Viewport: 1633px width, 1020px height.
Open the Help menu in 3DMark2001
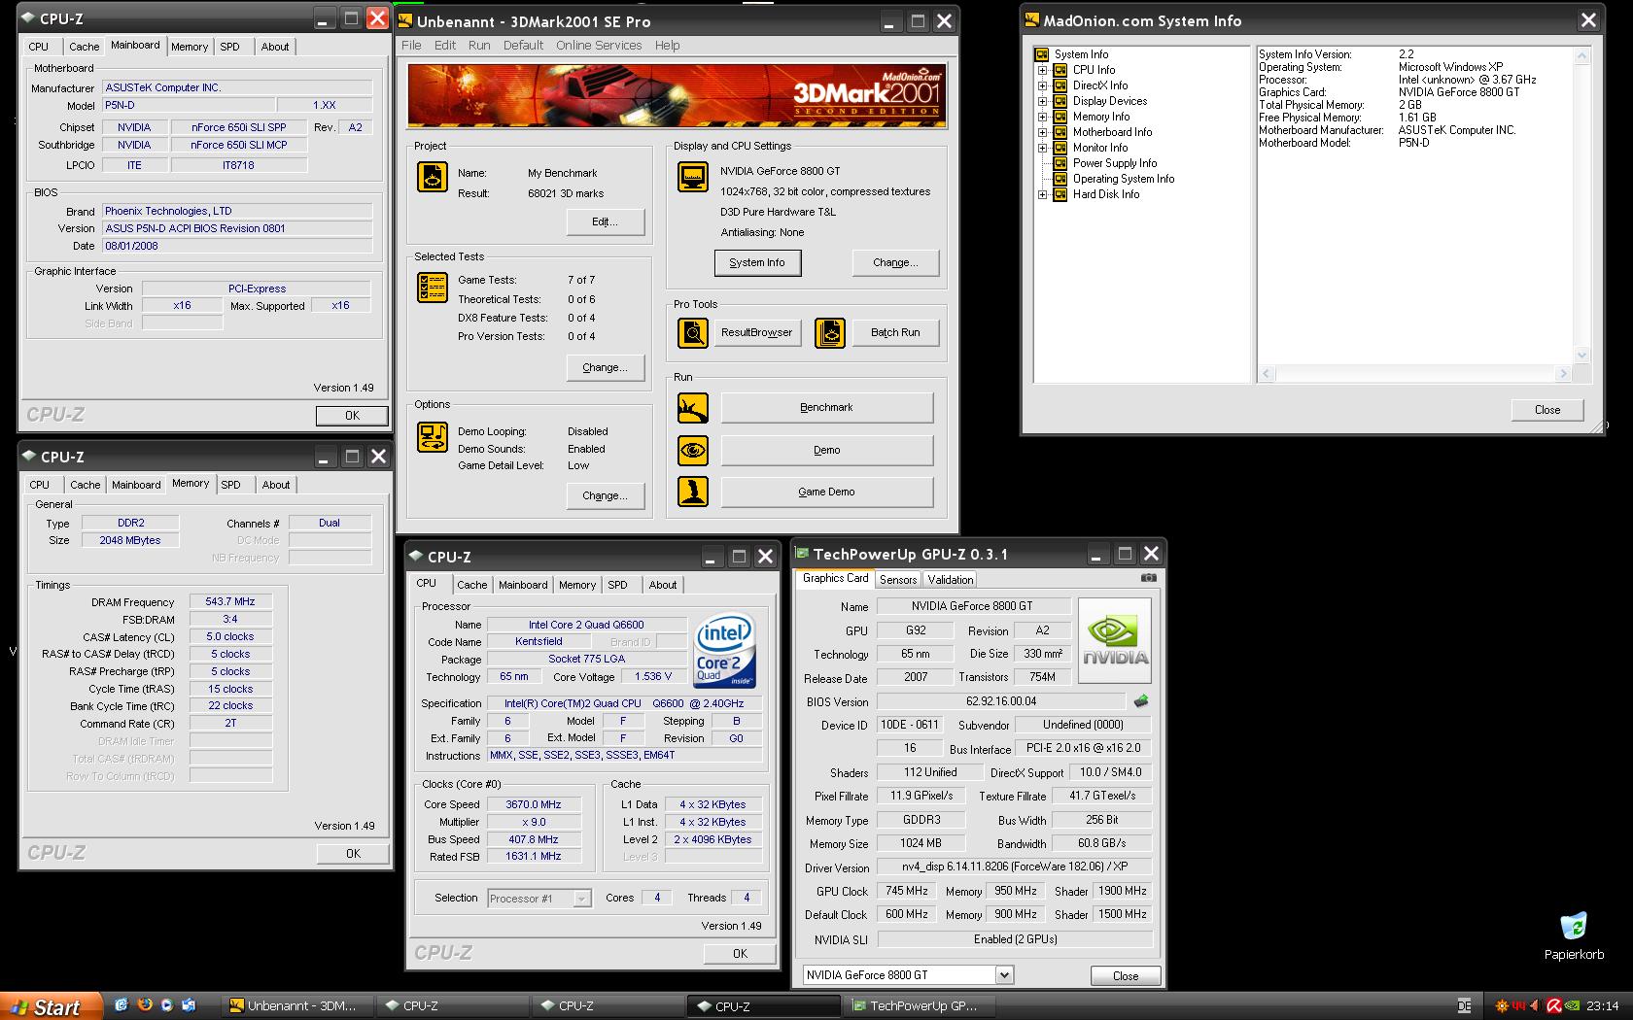[667, 45]
